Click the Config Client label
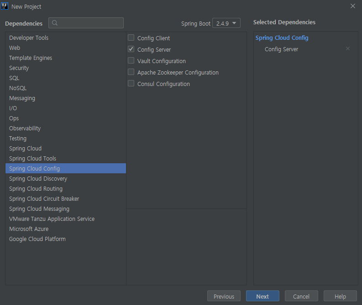This screenshot has width=362, height=305. pyautogui.click(x=153, y=38)
